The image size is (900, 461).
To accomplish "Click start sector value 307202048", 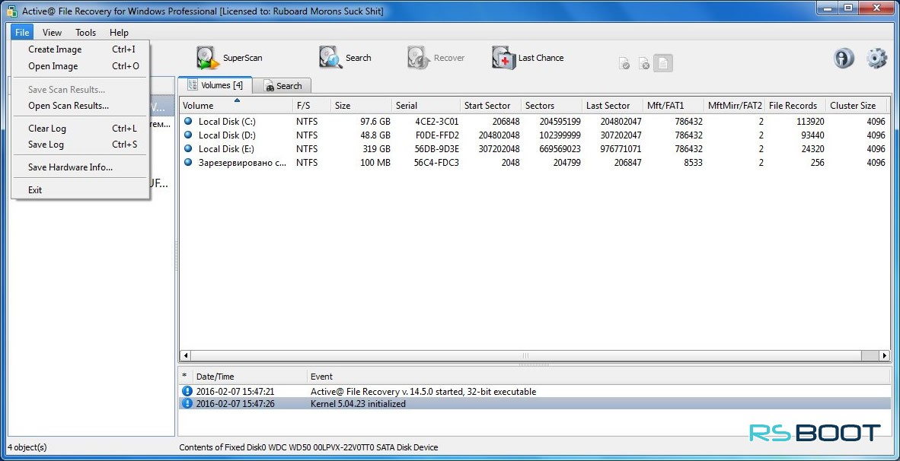I will [x=499, y=149].
